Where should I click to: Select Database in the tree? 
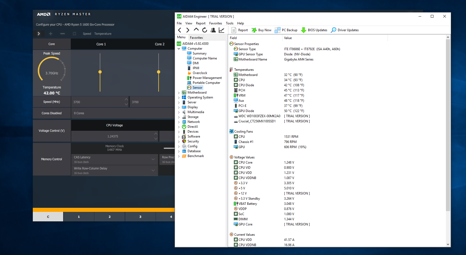[194, 151]
